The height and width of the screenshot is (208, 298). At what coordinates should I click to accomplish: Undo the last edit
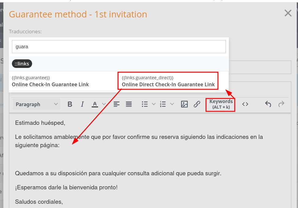coord(268,104)
